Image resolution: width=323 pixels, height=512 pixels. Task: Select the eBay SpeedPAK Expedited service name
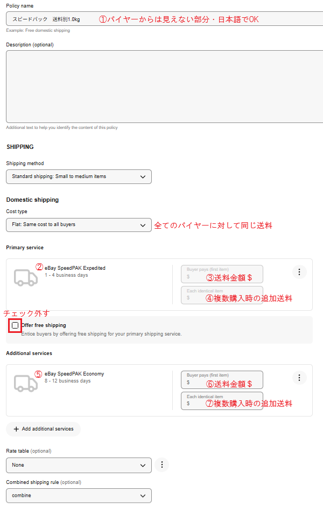click(75, 268)
